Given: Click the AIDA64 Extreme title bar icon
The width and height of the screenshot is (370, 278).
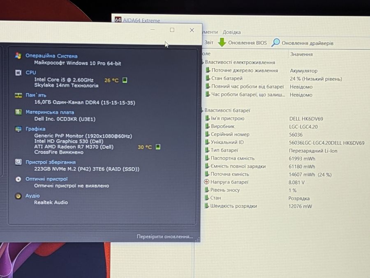Looking at the screenshot, I should tap(118, 20).
